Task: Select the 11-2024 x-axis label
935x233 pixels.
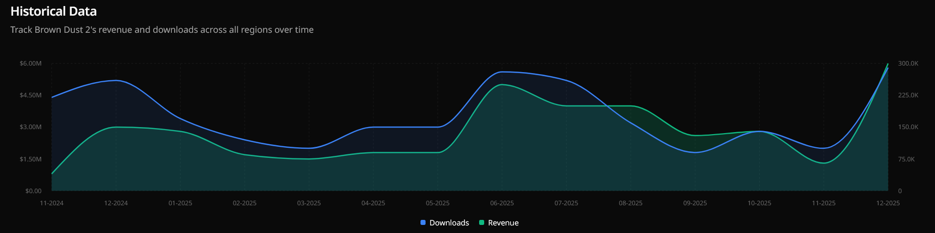Action: click(52, 203)
